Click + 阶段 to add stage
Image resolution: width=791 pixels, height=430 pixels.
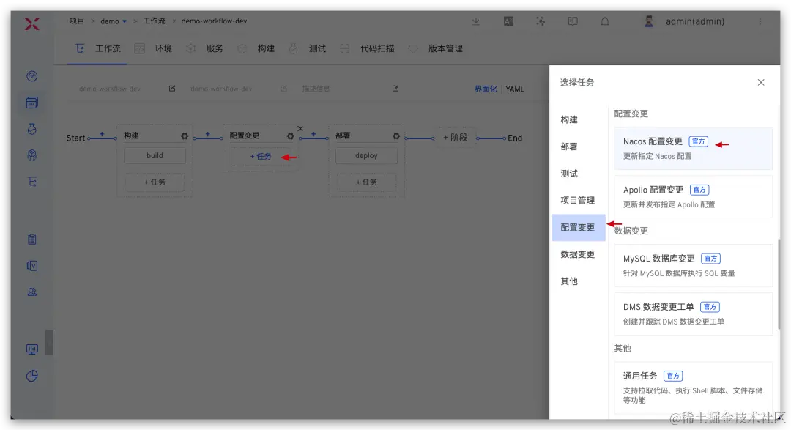click(455, 137)
